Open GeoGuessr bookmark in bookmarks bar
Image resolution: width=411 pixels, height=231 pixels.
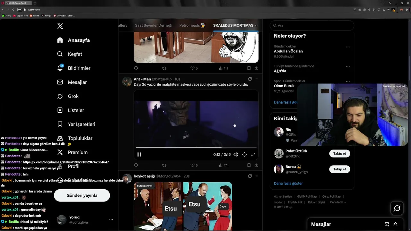(x=64, y=15)
